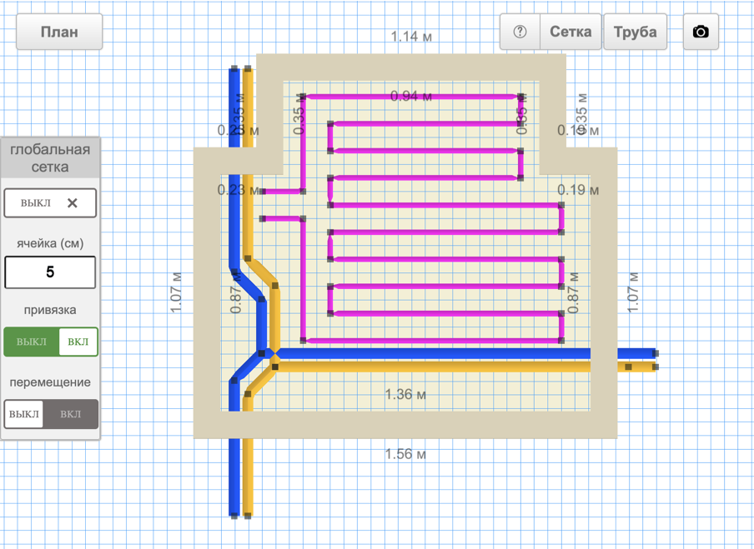754x549 pixels.
Task: Select the blue pipe's bottom end node
Action: (234, 516)
